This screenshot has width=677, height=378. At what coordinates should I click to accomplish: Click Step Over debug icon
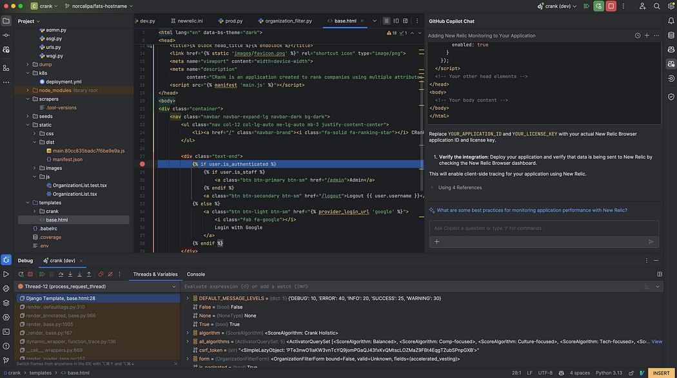pyautogui.click(x=61, y=274)
